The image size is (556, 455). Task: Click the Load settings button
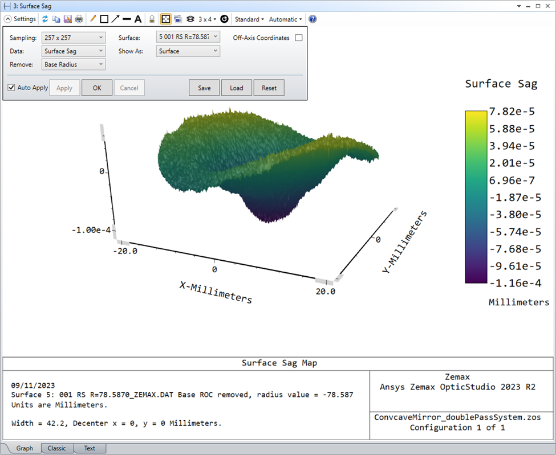click(237, 88)
